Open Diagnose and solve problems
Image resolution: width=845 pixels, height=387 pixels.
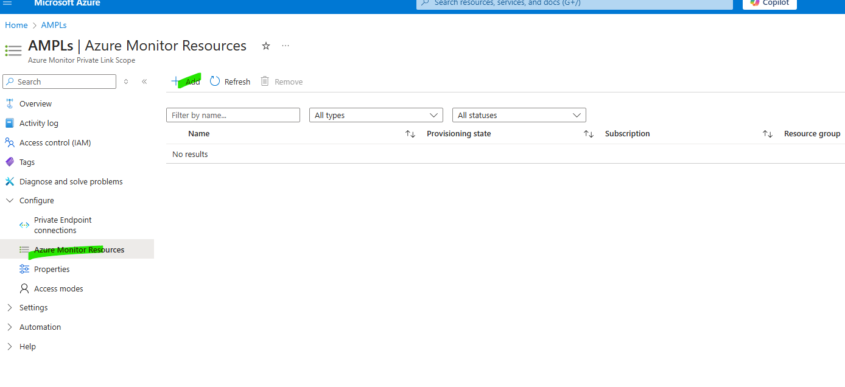(71, 182)
